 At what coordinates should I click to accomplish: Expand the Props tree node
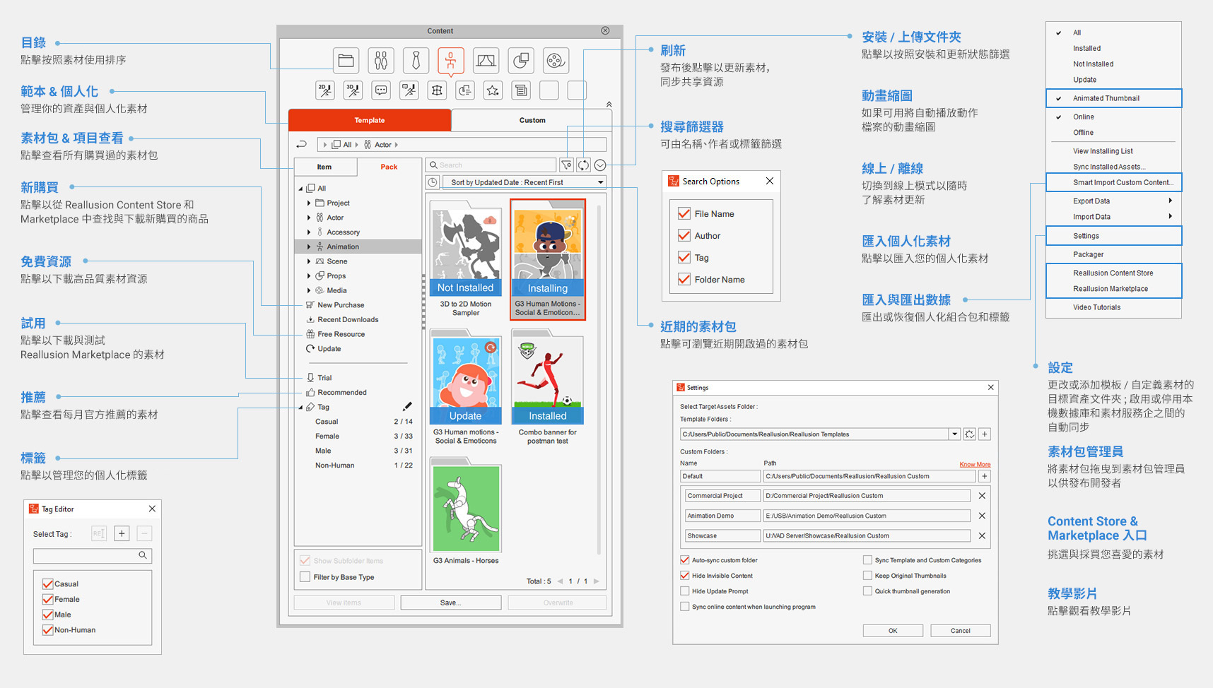point(309,276)
